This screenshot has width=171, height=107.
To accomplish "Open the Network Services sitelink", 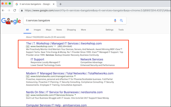I will [92, 59].
